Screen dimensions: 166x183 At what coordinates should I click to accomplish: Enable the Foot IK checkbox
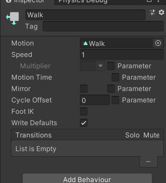point(83,112)
